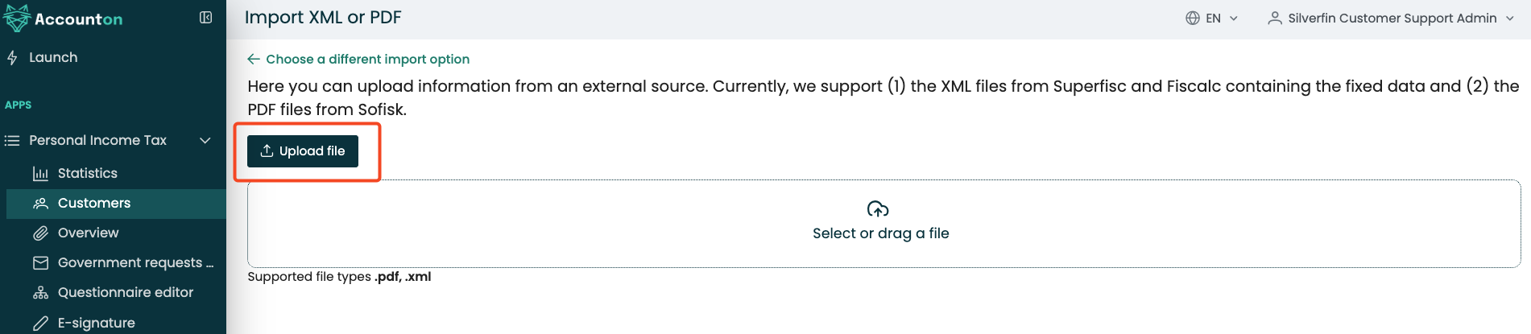
Task: Collapse the sidebar with the panel icon
Action: tap(205, 18)
